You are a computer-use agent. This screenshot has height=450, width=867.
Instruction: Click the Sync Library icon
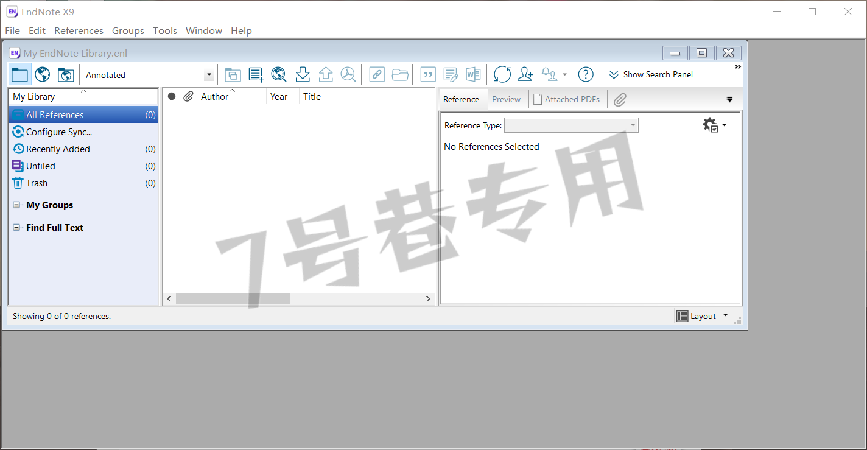coord(502,75)
